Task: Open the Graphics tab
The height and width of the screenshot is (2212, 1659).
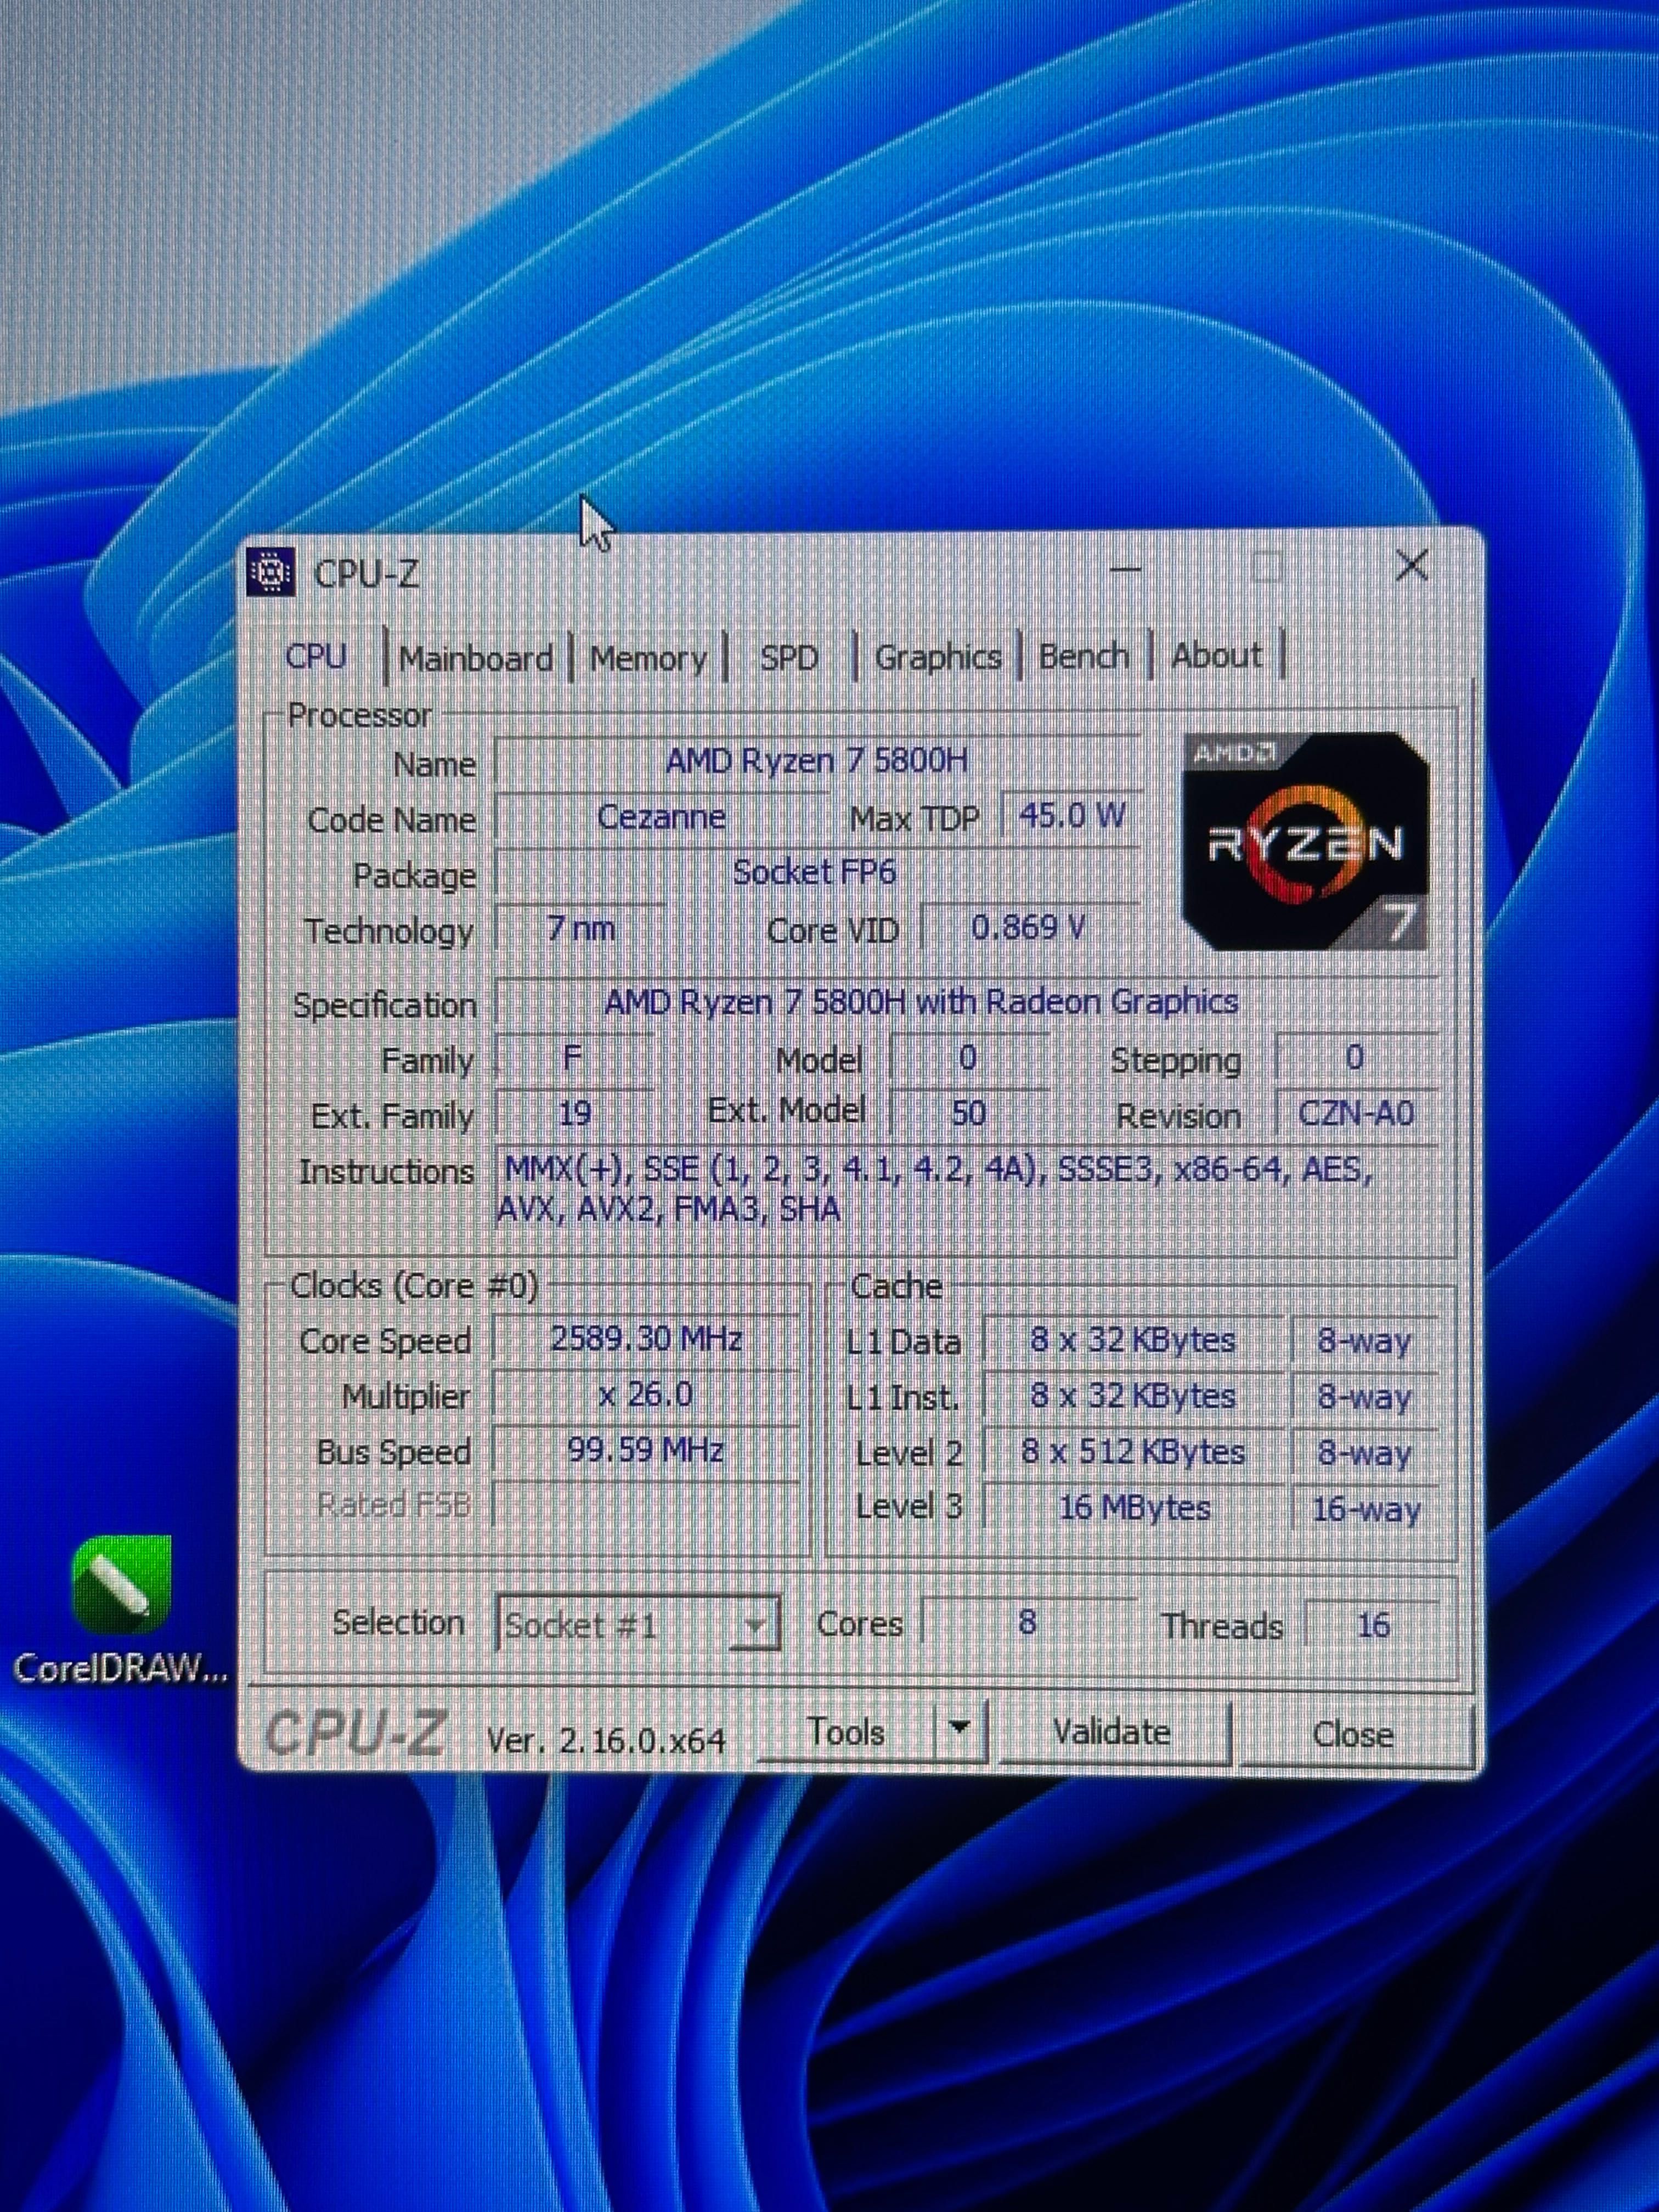Action: click(x=938, y=656)
